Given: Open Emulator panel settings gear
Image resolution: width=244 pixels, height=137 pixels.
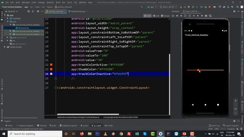Looking at the screenshot, I should 234,11.
